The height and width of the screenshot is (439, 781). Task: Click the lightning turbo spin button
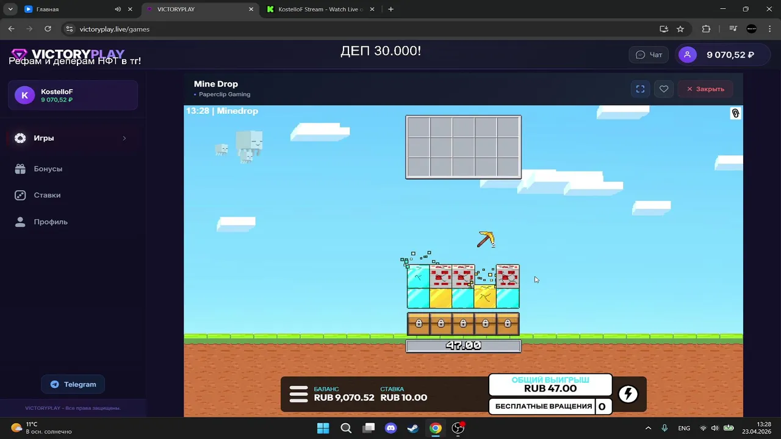coord(628,394)
